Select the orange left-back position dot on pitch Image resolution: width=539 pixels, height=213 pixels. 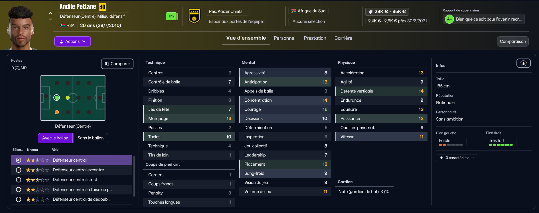click(57, 112)
